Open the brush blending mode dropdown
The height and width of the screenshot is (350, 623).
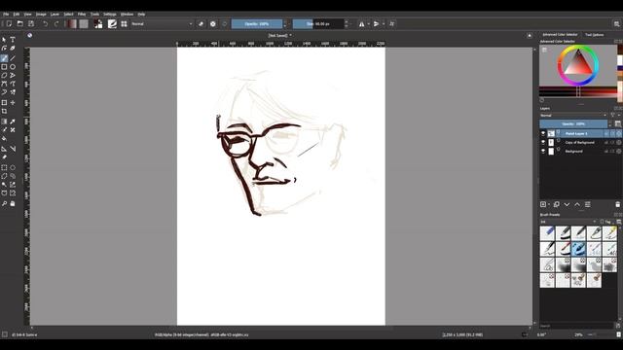coord(162,23)
